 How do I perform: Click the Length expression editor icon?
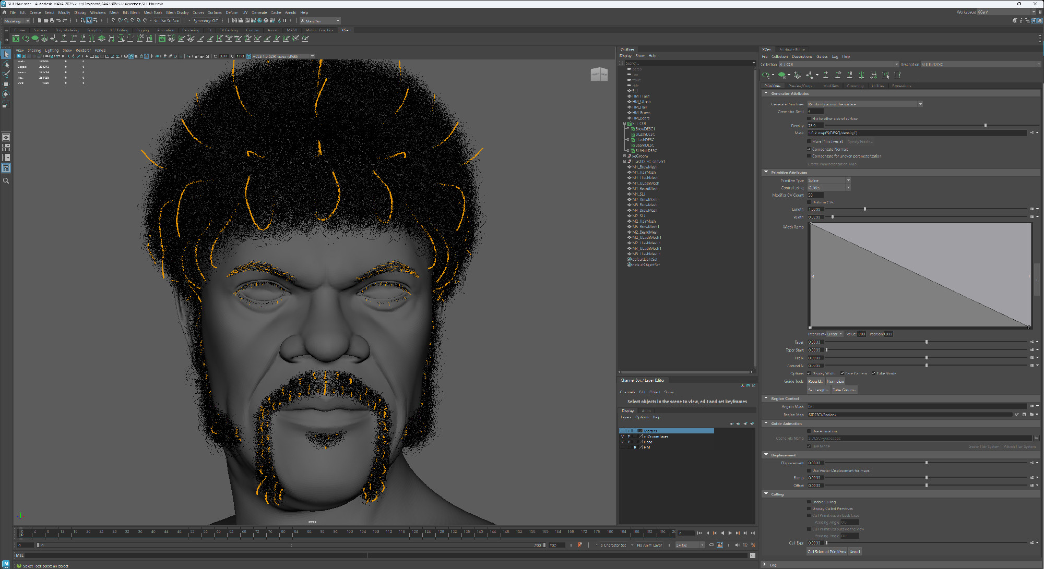click(x=1032, y=209)
